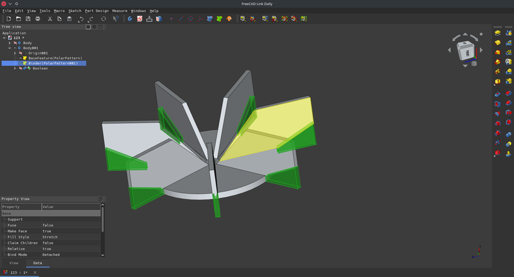
Task: Open the Measure menu
Action: coord(120,11)
